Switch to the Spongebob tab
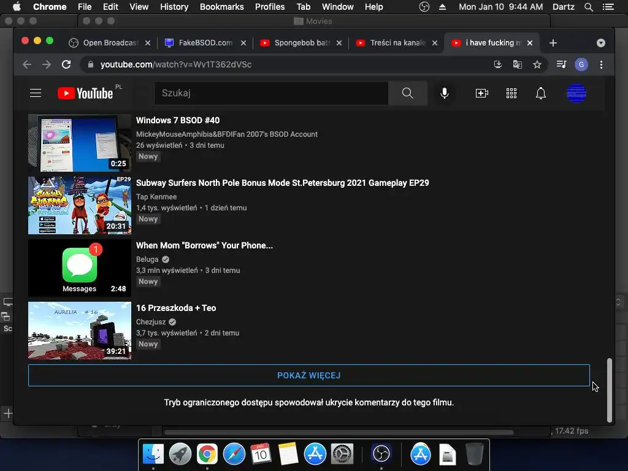Screen dimensions: 628x471 [301, 43]
